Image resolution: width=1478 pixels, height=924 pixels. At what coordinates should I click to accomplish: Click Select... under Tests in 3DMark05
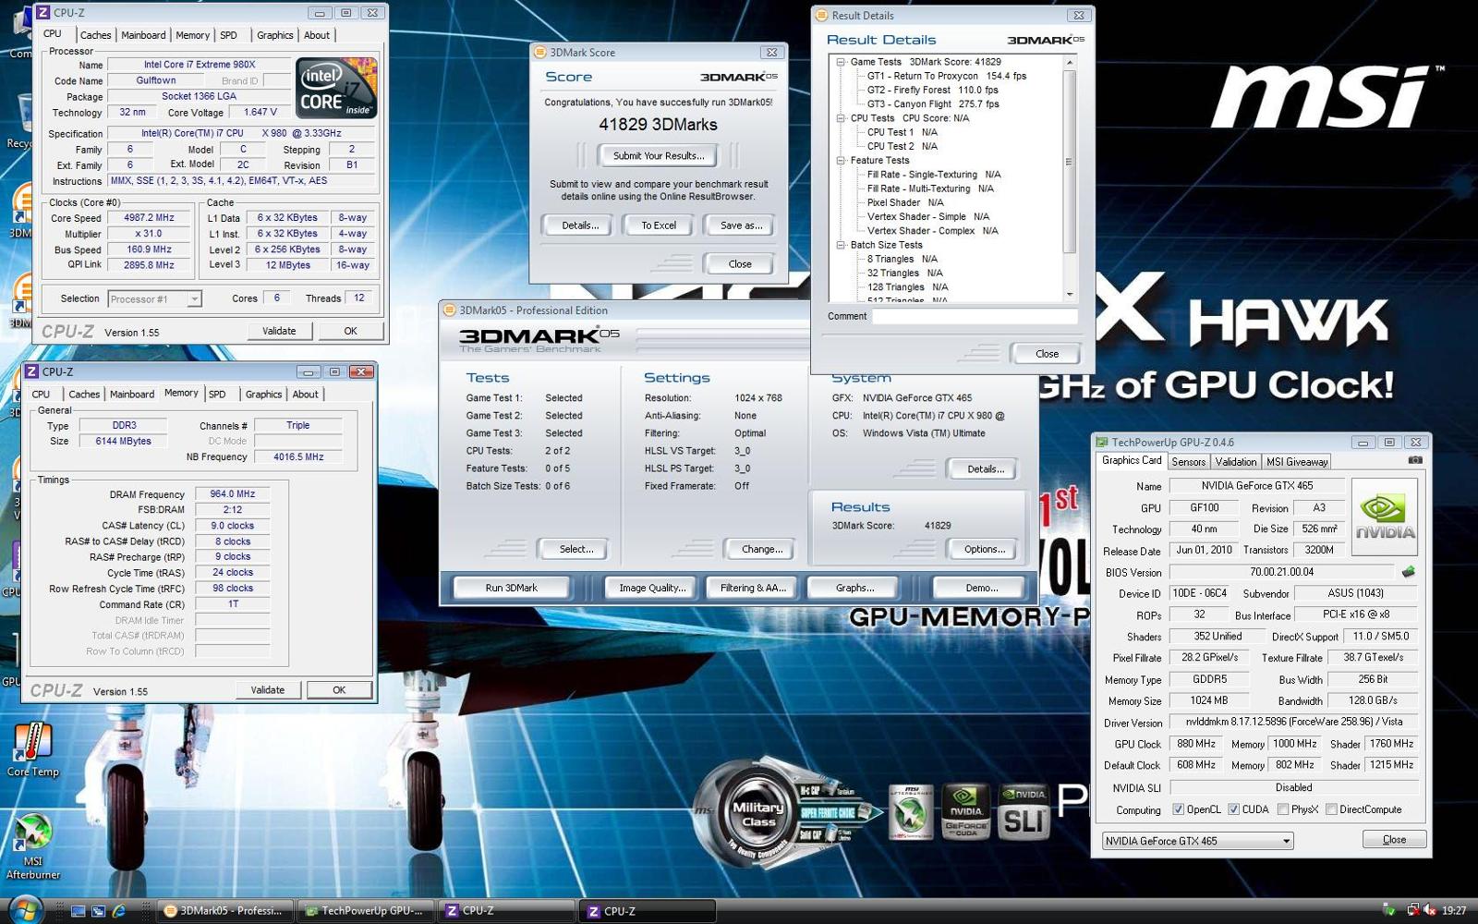(x=575, y=549)
